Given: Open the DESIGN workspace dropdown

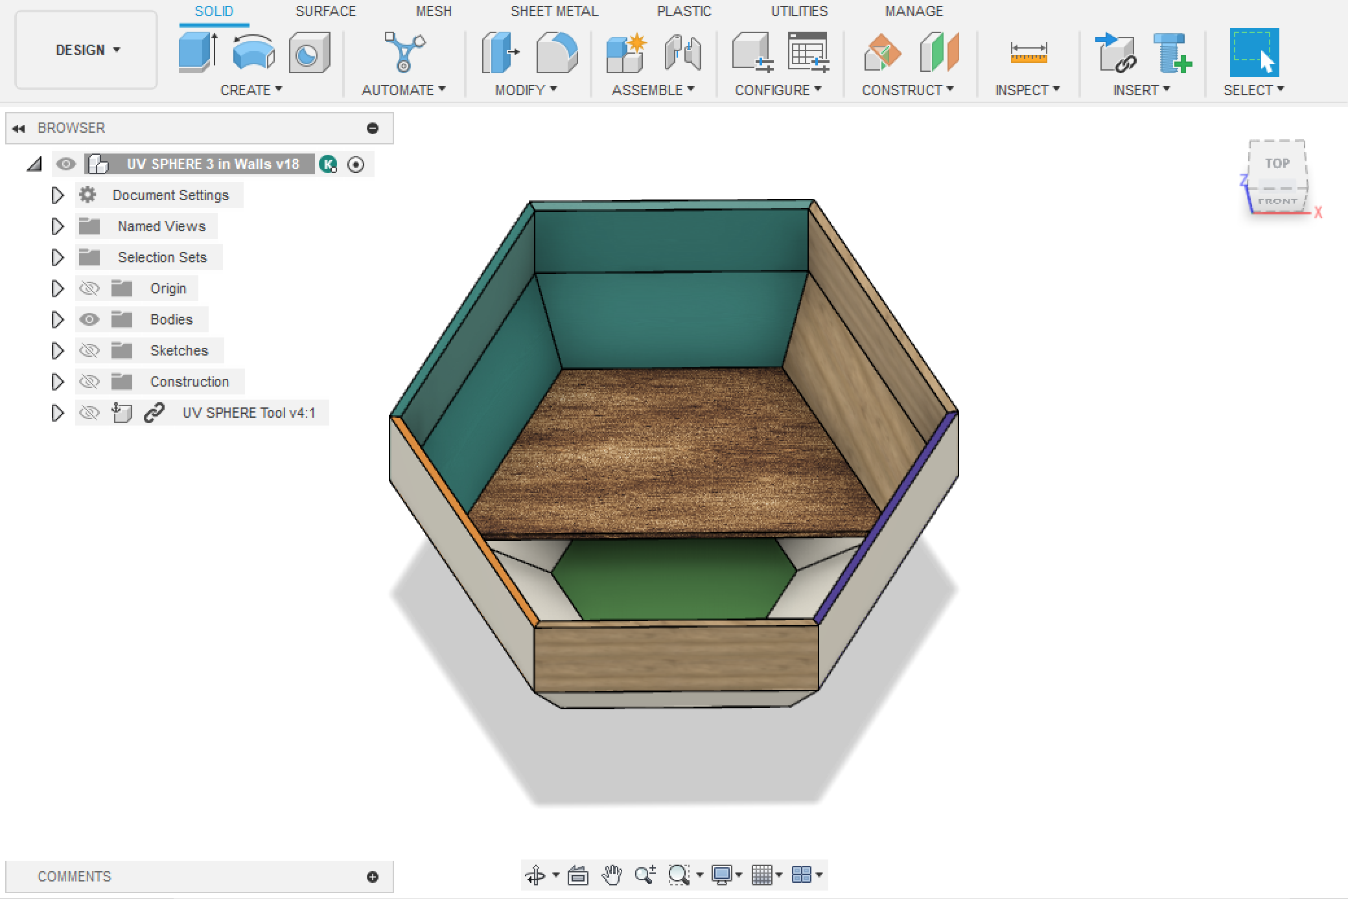Looking at the screenshot, I should click(x=86, y=50).
